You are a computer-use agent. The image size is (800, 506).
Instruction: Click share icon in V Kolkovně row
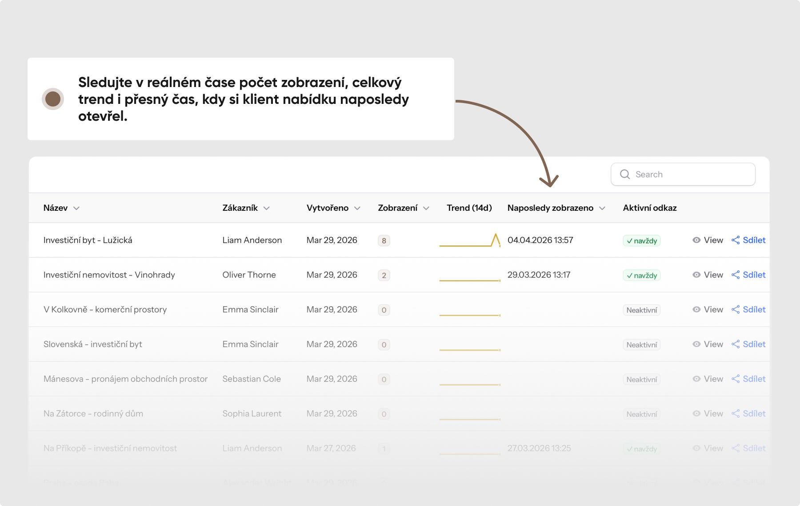click(x=736, y=309)
